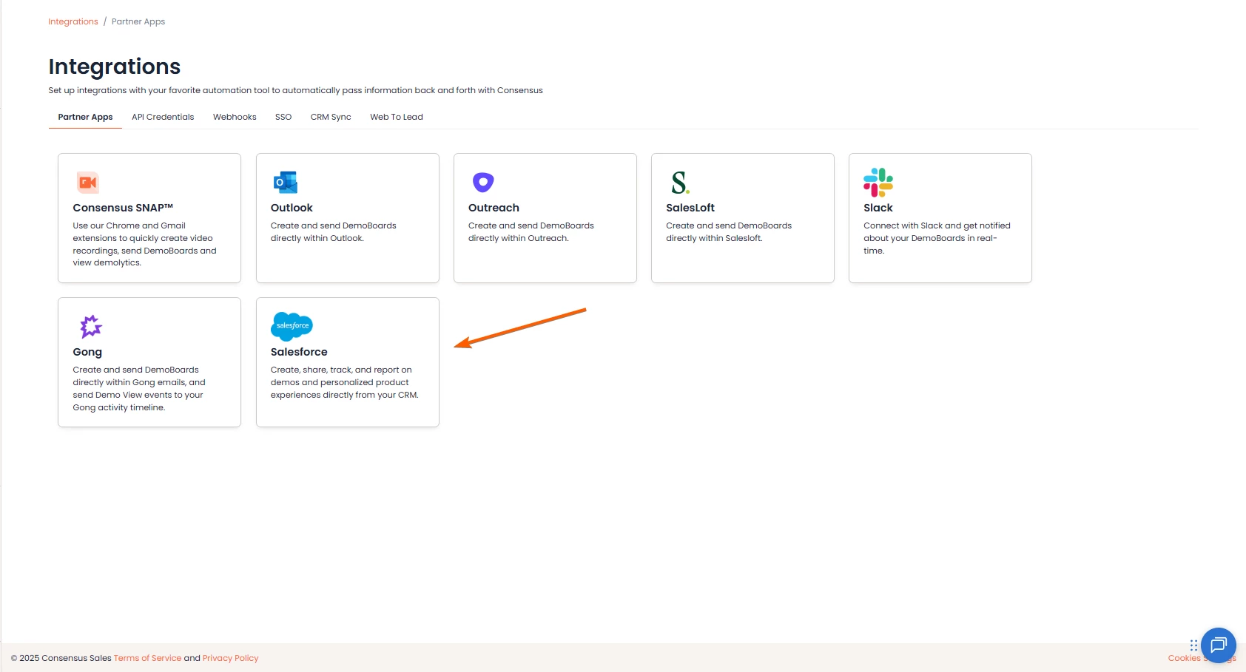Open the Gong card title
Image resolution: width=1246 pixels, height=672 pixels.
click(87, 352)
